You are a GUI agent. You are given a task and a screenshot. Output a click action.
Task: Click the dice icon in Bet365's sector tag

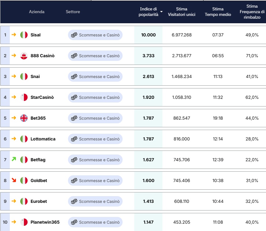pos(74,118)
